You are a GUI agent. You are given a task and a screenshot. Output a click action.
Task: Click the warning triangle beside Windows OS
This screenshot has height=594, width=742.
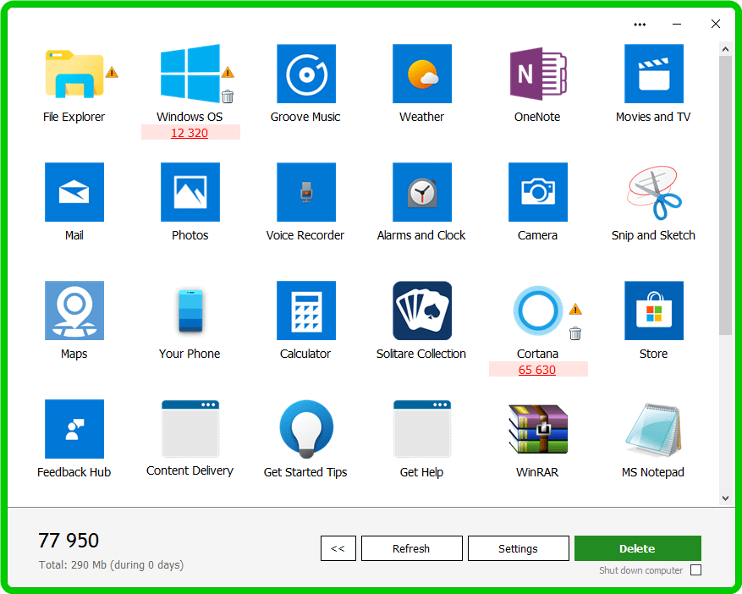tap(228, 73)
